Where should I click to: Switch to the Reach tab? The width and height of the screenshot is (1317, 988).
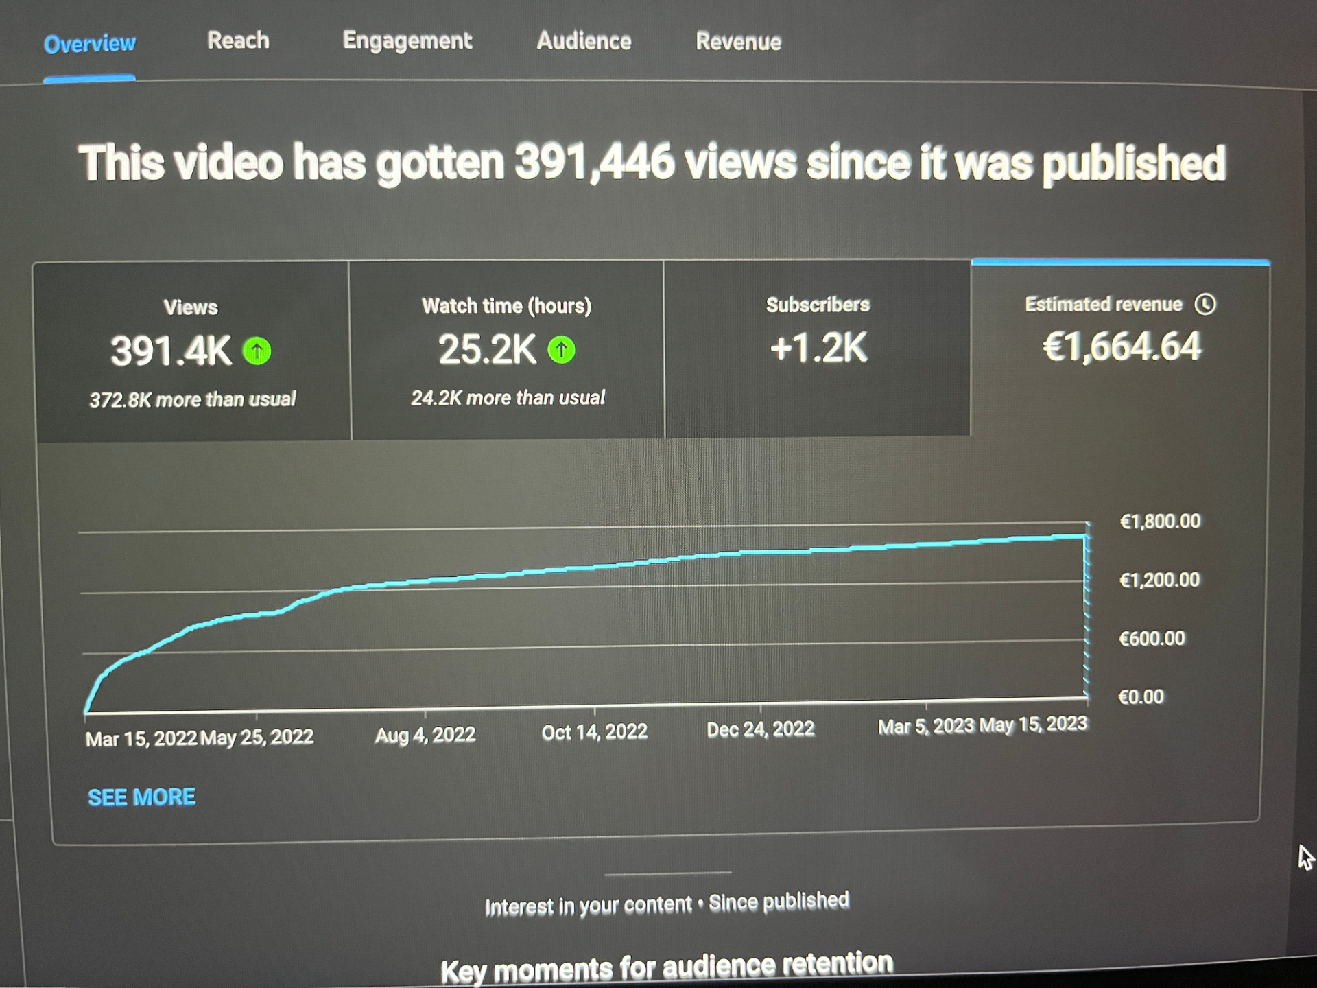pos(238,41)
